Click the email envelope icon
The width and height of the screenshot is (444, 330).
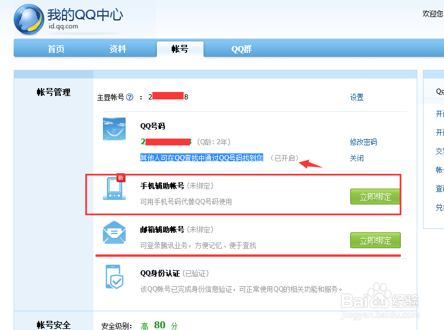114,232
